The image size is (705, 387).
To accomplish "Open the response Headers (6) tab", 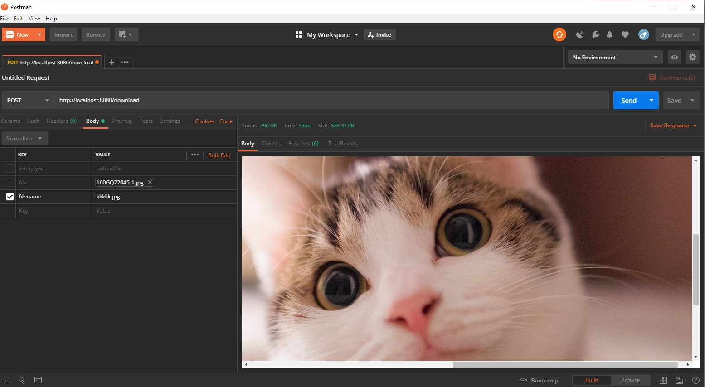I will (303, 144).
